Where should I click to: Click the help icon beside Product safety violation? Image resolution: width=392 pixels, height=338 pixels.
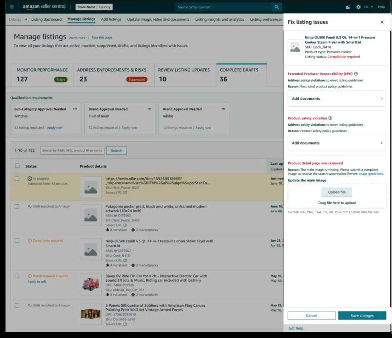tap(330, 118)
